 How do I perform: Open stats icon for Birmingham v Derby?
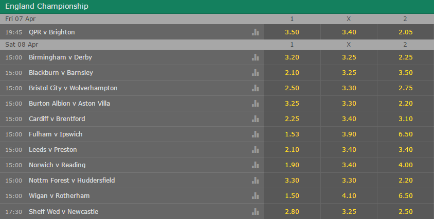coord(255,57)
